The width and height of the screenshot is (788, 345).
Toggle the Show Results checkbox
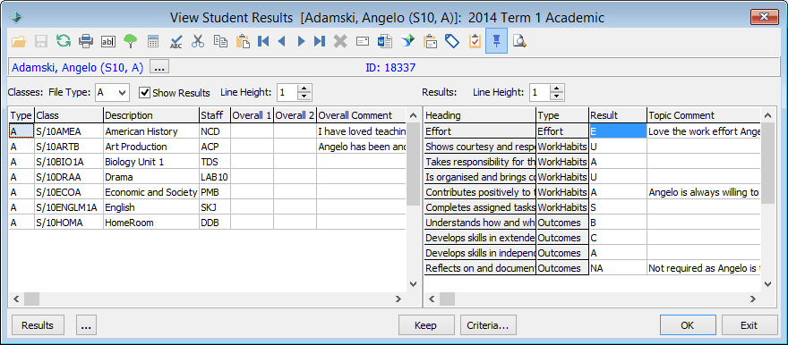coord(145,93)
